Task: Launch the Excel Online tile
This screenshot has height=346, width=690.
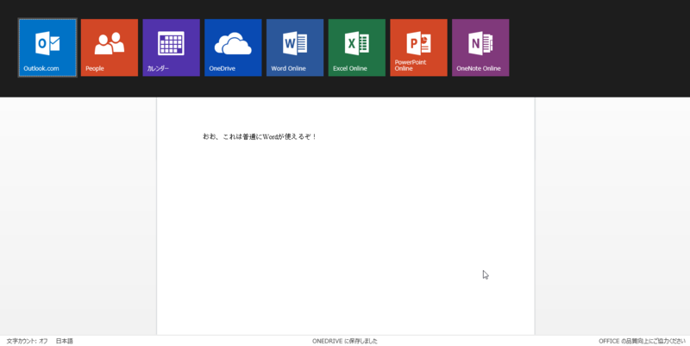Action: [357, 47]
